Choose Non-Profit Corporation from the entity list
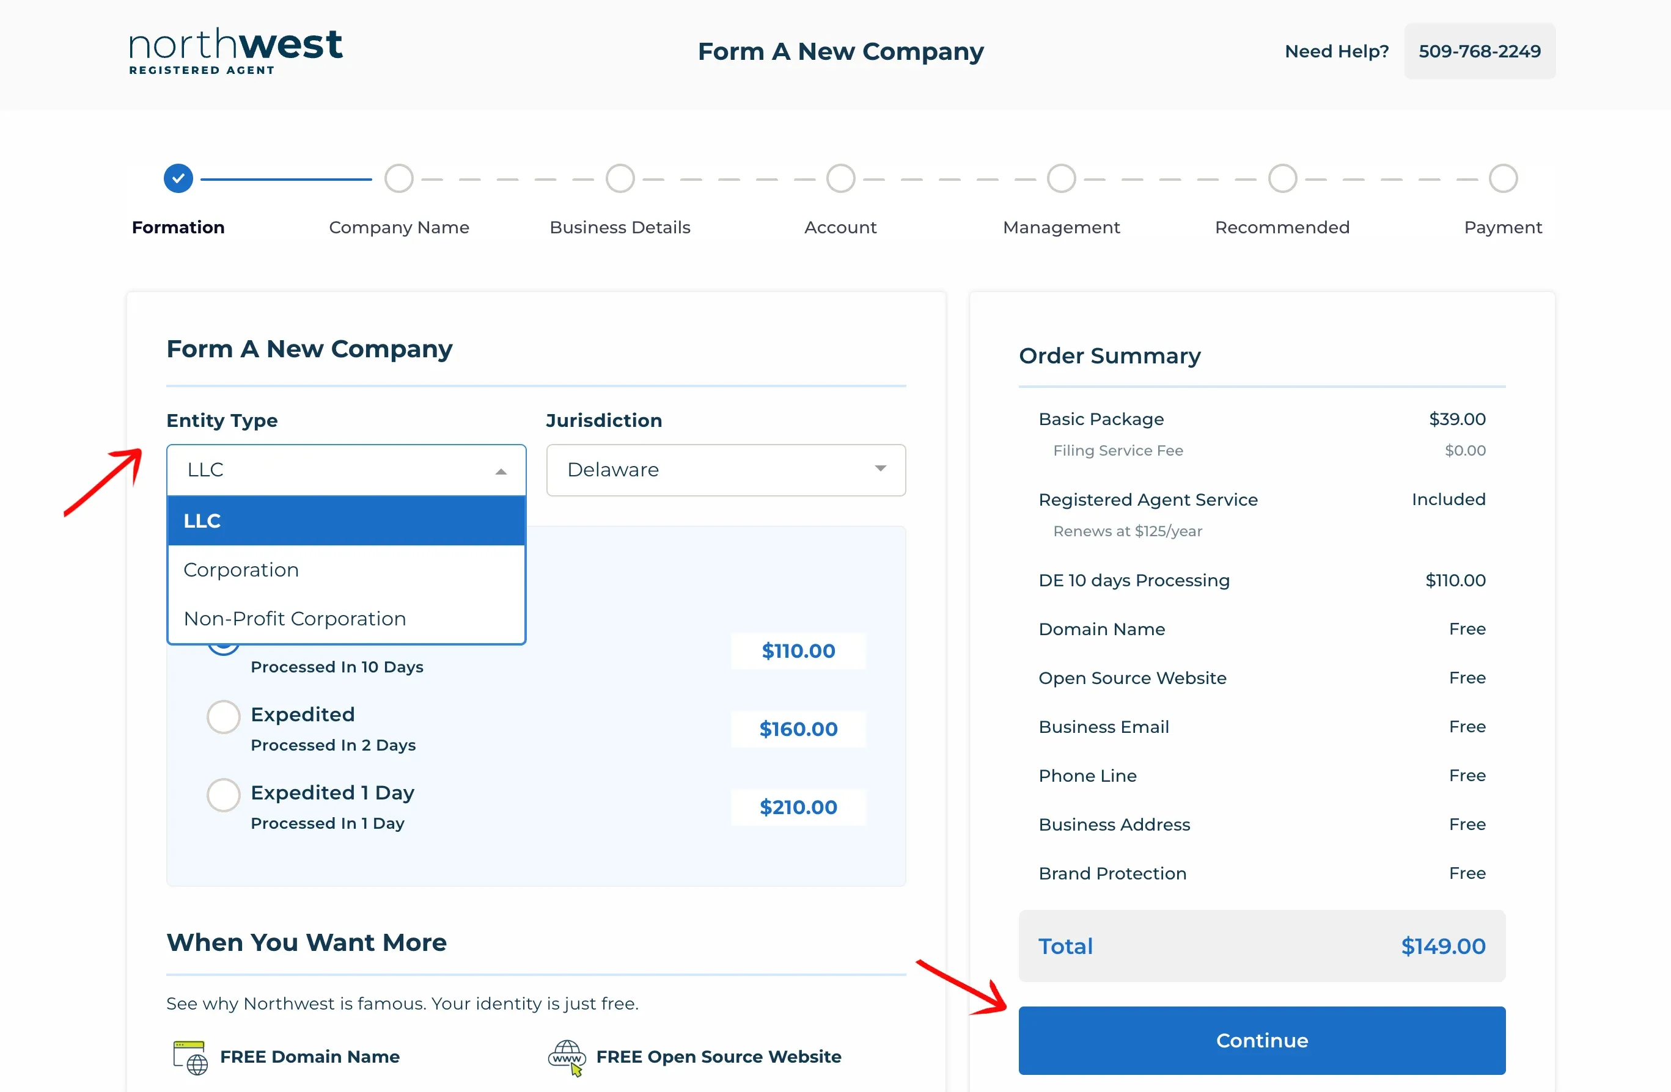Screen dimensions: 1671x1092 346,618
